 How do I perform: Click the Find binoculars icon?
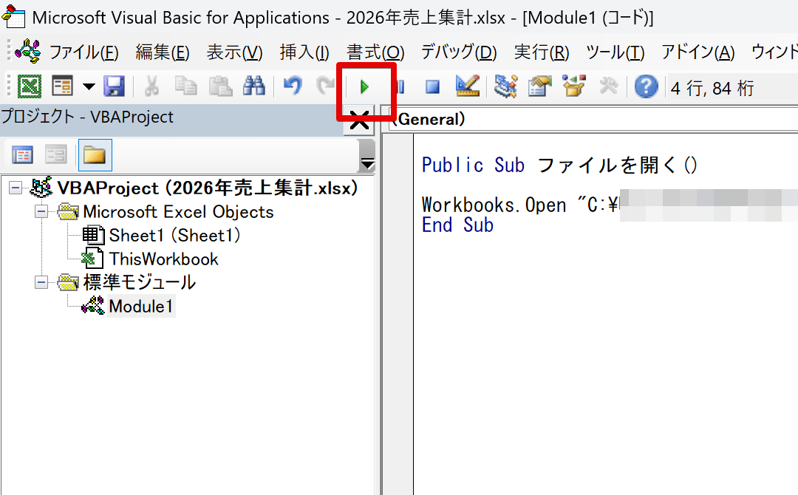pyautogui.click(x=254, y=87)
